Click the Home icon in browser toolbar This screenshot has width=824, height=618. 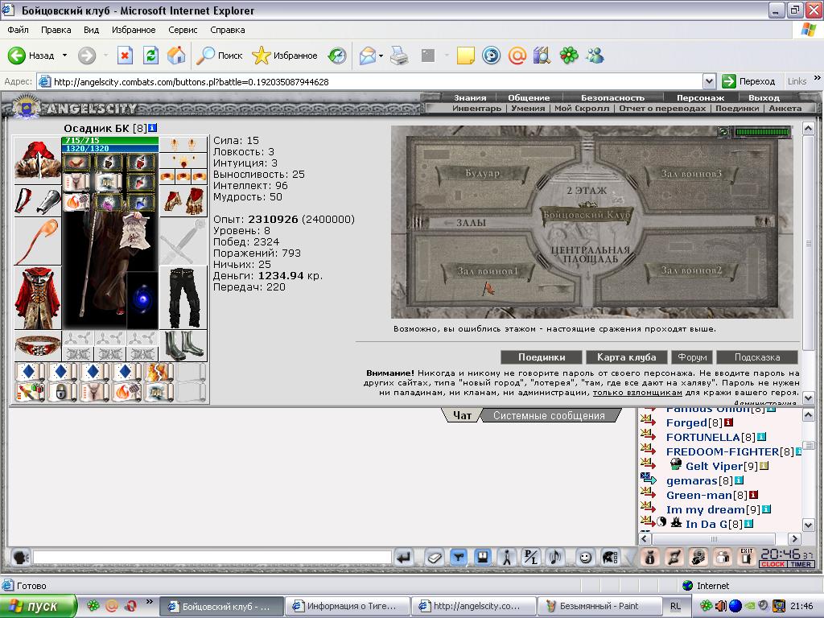(x=176, y=56)
